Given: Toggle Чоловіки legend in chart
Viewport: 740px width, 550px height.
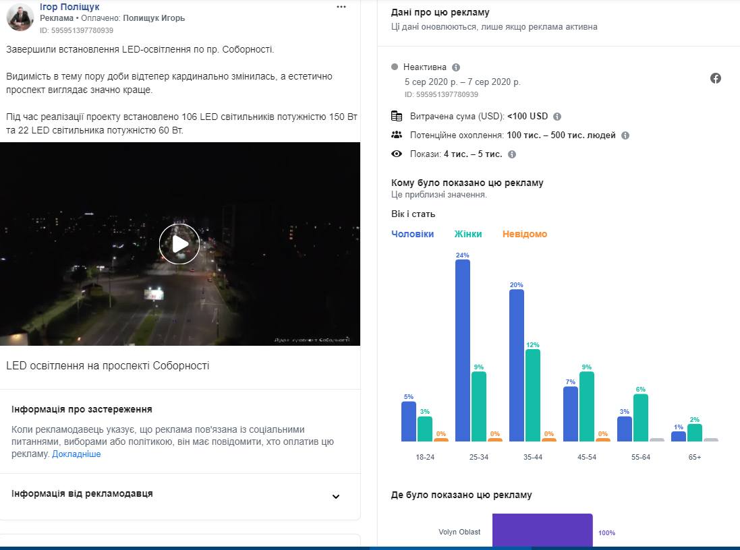Looking at the screenshot, I should 412,234.
